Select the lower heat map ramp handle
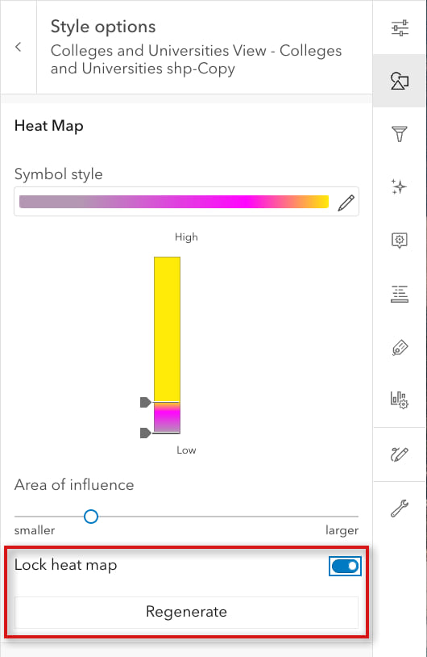 (145, 433)
